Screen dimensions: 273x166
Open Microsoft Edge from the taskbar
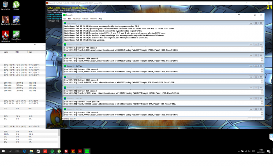24,151
